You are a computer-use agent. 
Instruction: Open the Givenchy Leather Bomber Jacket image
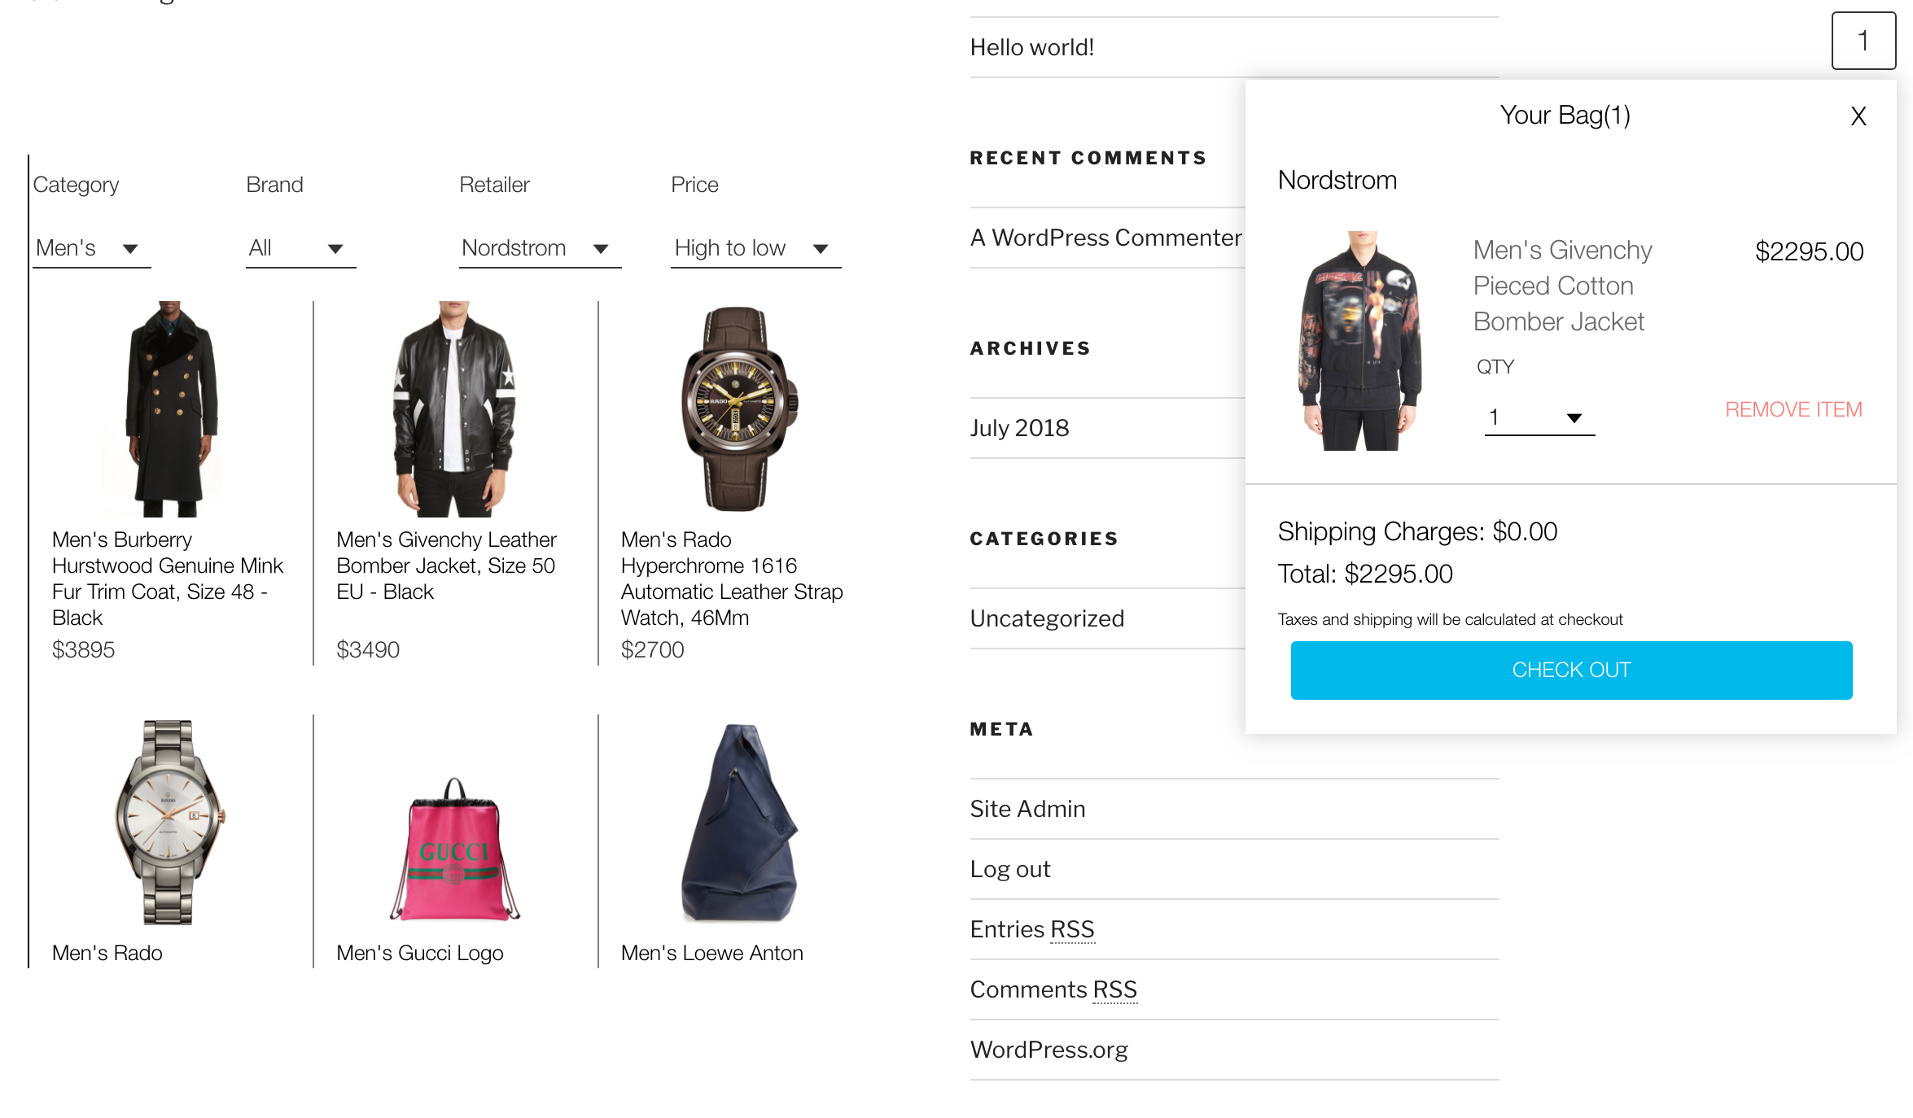(455, 408)
